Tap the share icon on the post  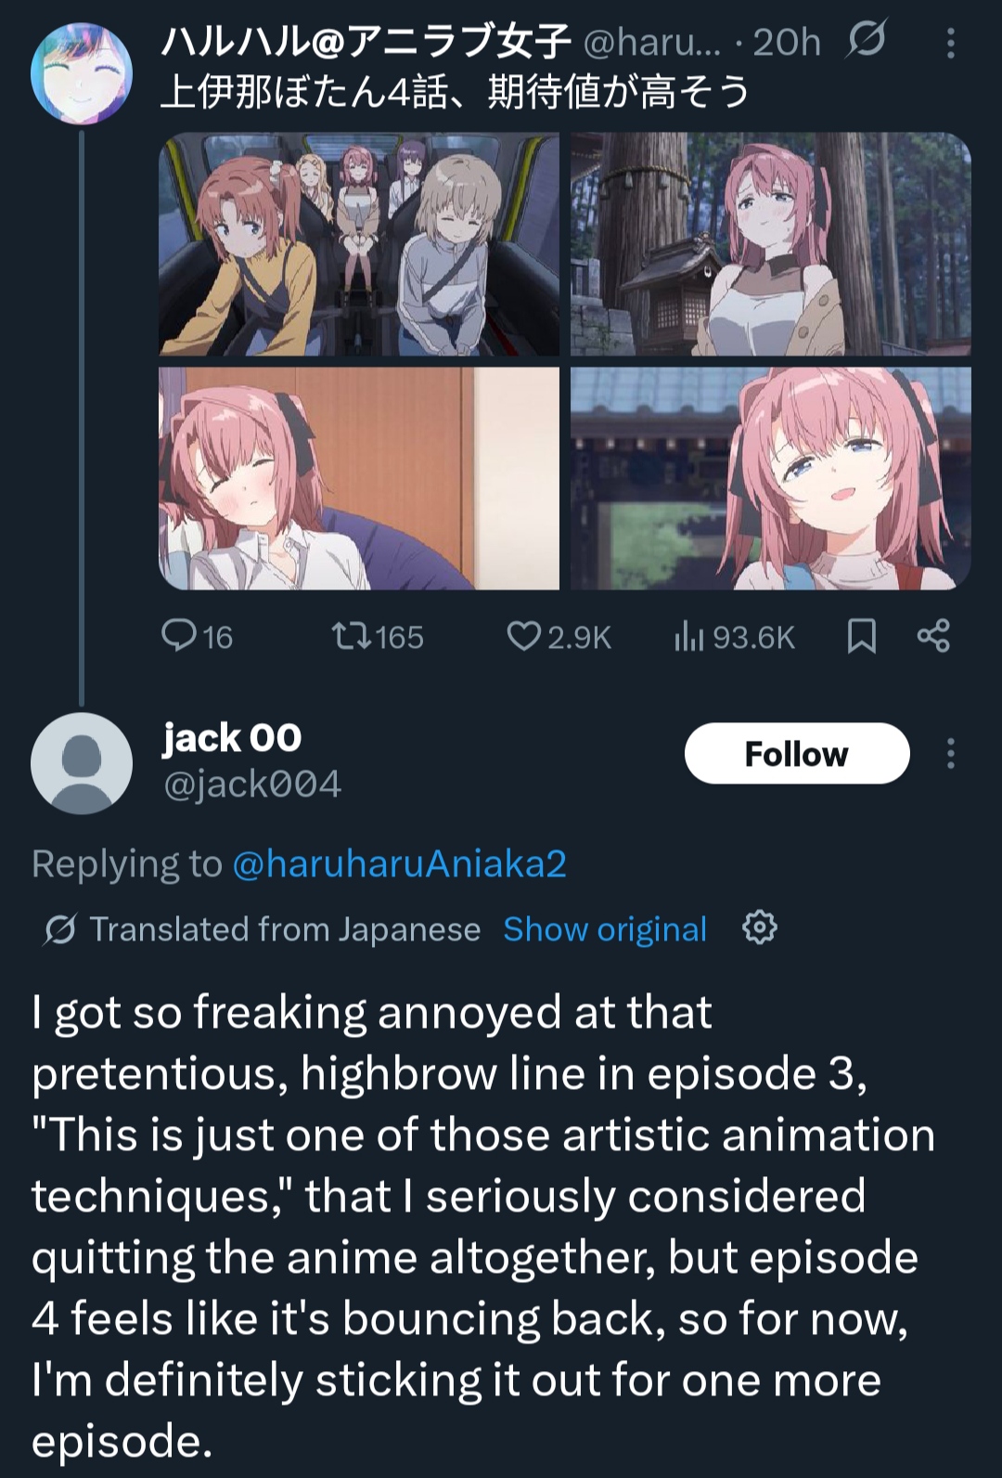933,636
